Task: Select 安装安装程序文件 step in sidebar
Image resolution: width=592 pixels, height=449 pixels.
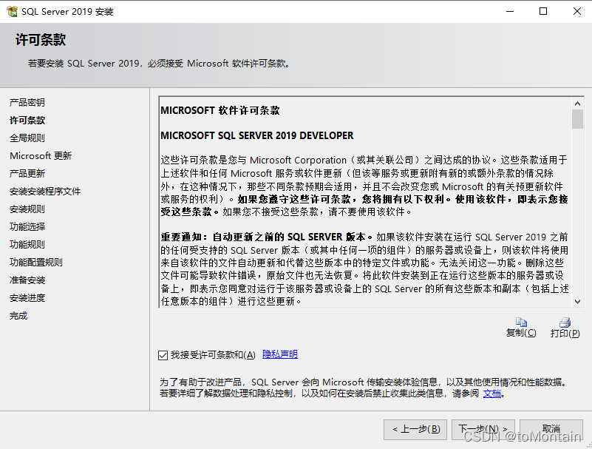Action: tap(45, 192)
